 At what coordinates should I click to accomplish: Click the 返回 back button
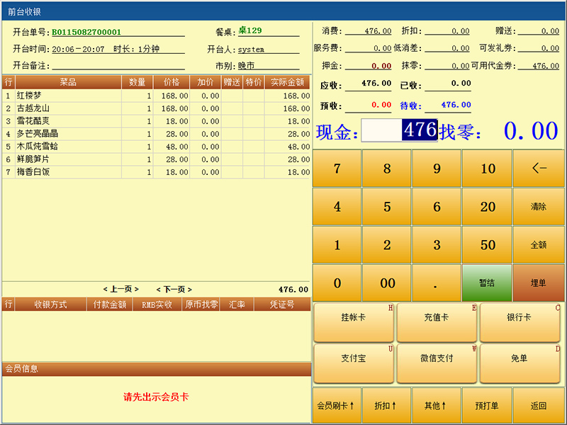pyautogui.click(x=539, y=405)
